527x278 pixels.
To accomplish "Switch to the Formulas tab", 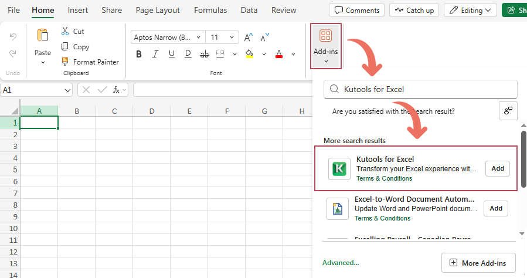I will point(210,11).
